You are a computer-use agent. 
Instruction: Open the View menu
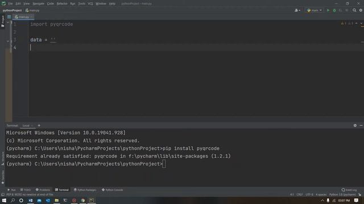[27, 4]
